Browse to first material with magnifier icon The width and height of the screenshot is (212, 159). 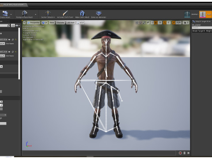coord(13,40)
